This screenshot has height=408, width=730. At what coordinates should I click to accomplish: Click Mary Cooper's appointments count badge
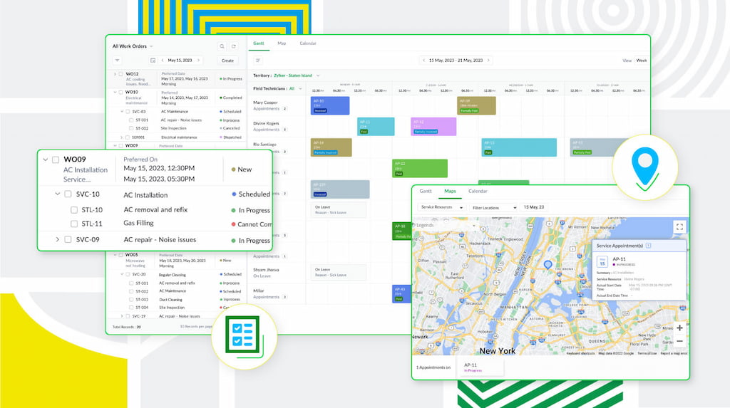[284, 109]
